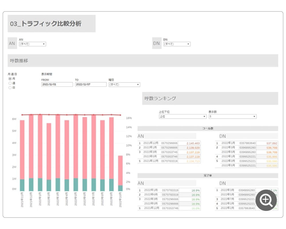Click the green segment of 2022年2月 bar
This screenshot has height=229, width=286.
coord(49,185)
